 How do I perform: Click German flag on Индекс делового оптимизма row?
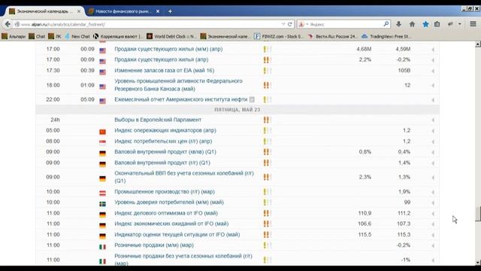point(102,215)
